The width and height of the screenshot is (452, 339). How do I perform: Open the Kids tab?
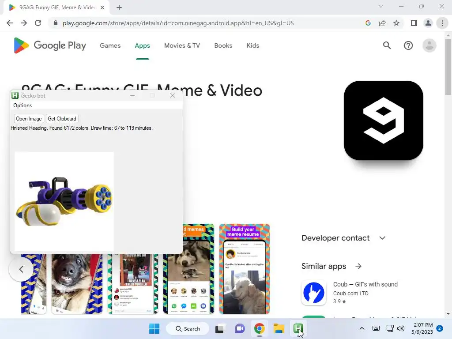pos(253,45)
